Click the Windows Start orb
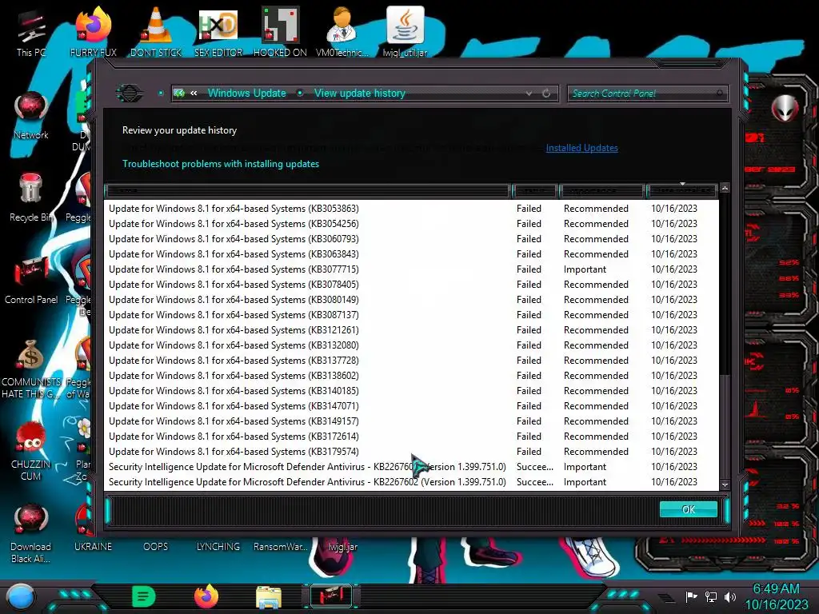 20,596
